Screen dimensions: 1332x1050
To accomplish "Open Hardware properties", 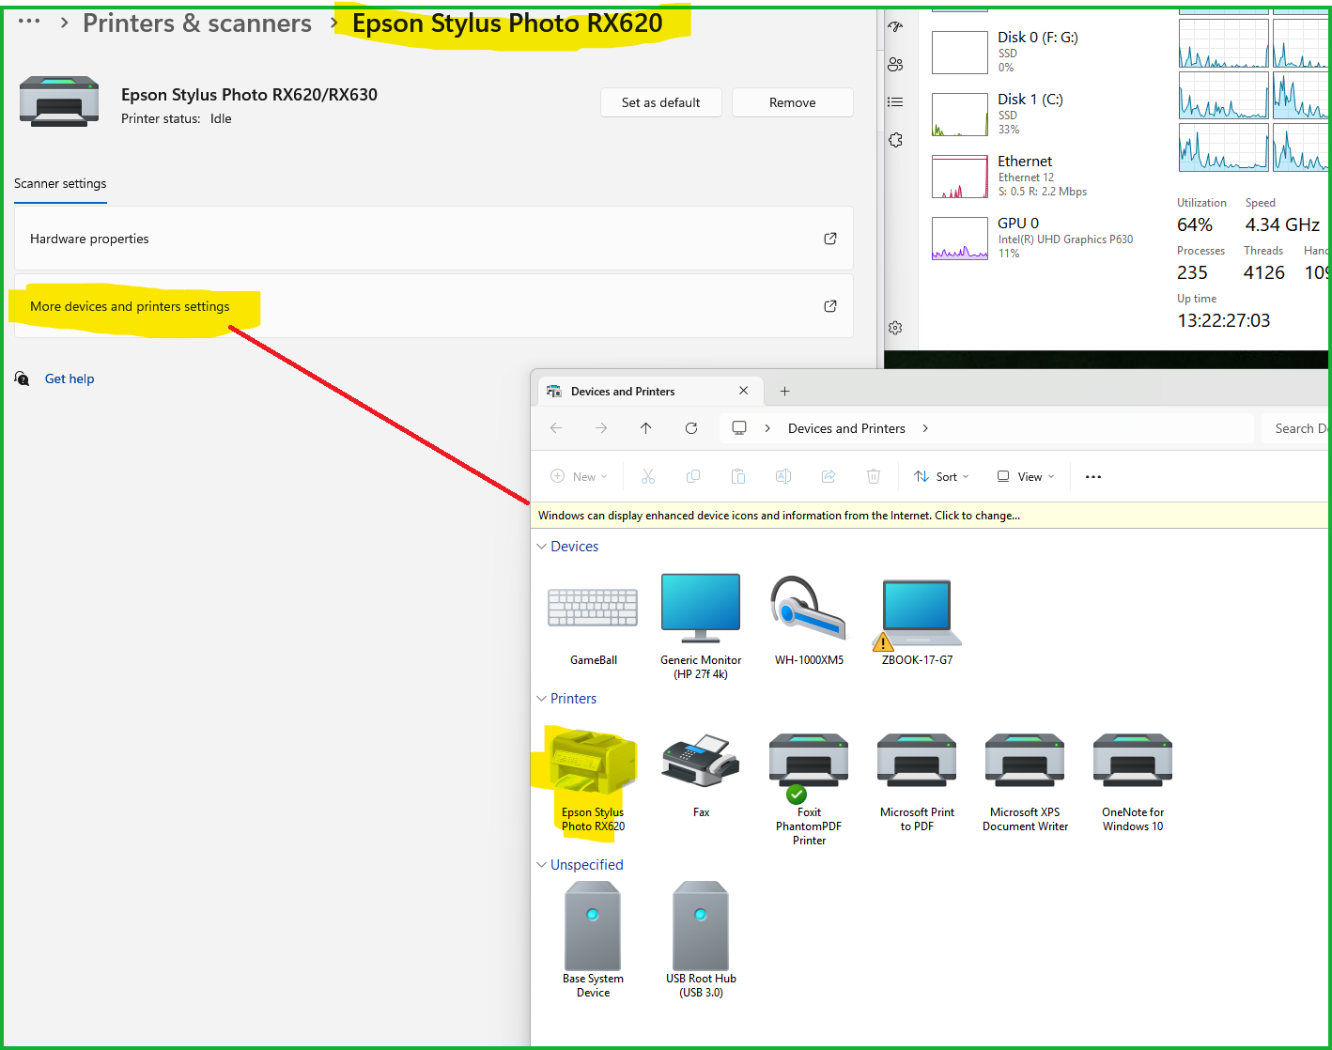I will click(434, 239).
